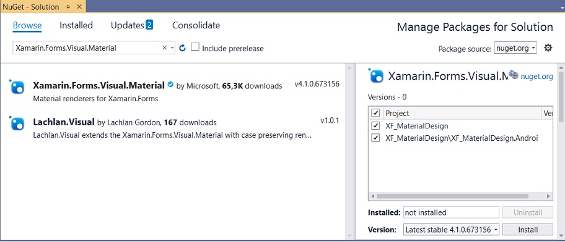The image size is (565, 242).
Task: Click the Xamarin.Forms.Visual.M title in details pane
Action: (x=447, y=76)
